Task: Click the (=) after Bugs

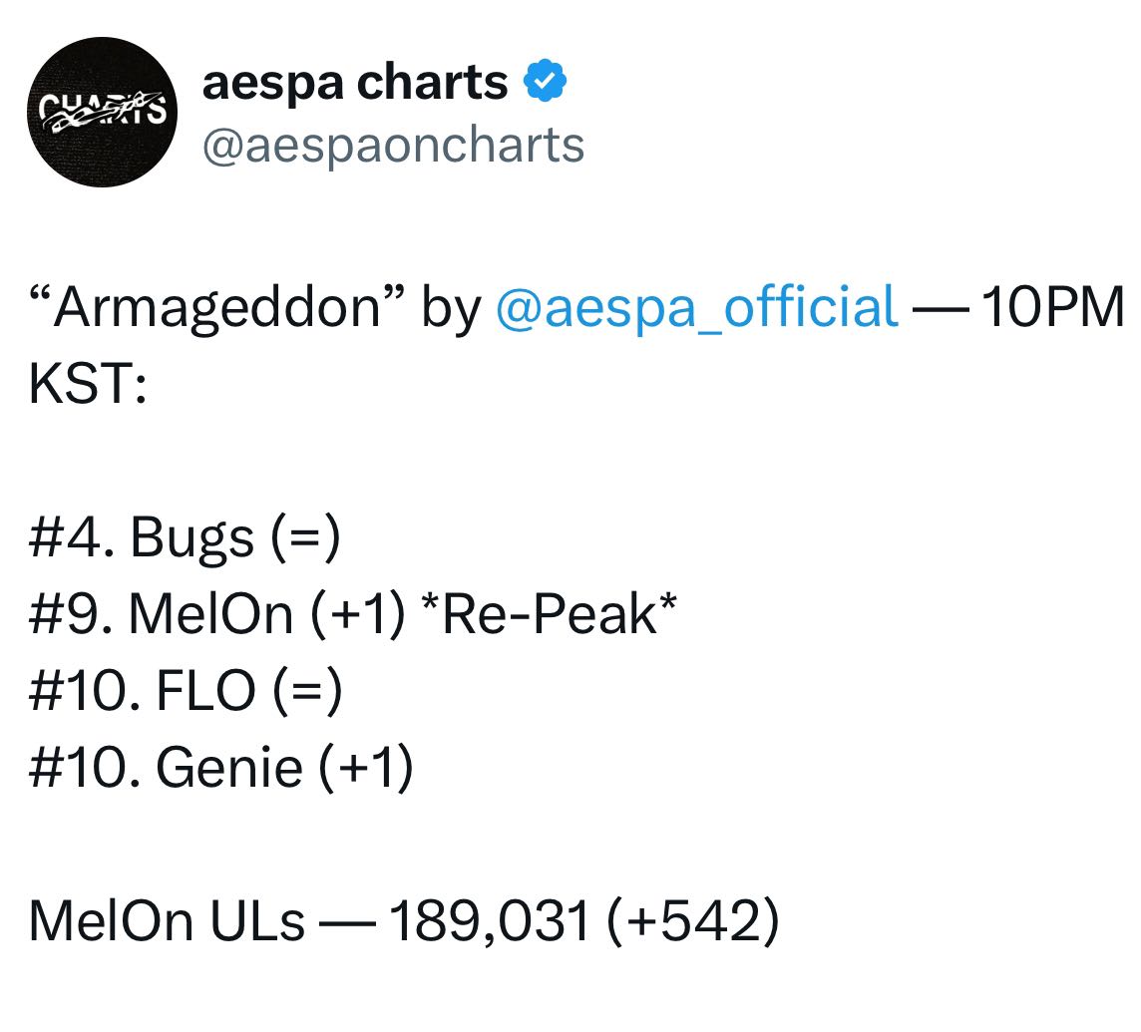Action: [305, 538]
